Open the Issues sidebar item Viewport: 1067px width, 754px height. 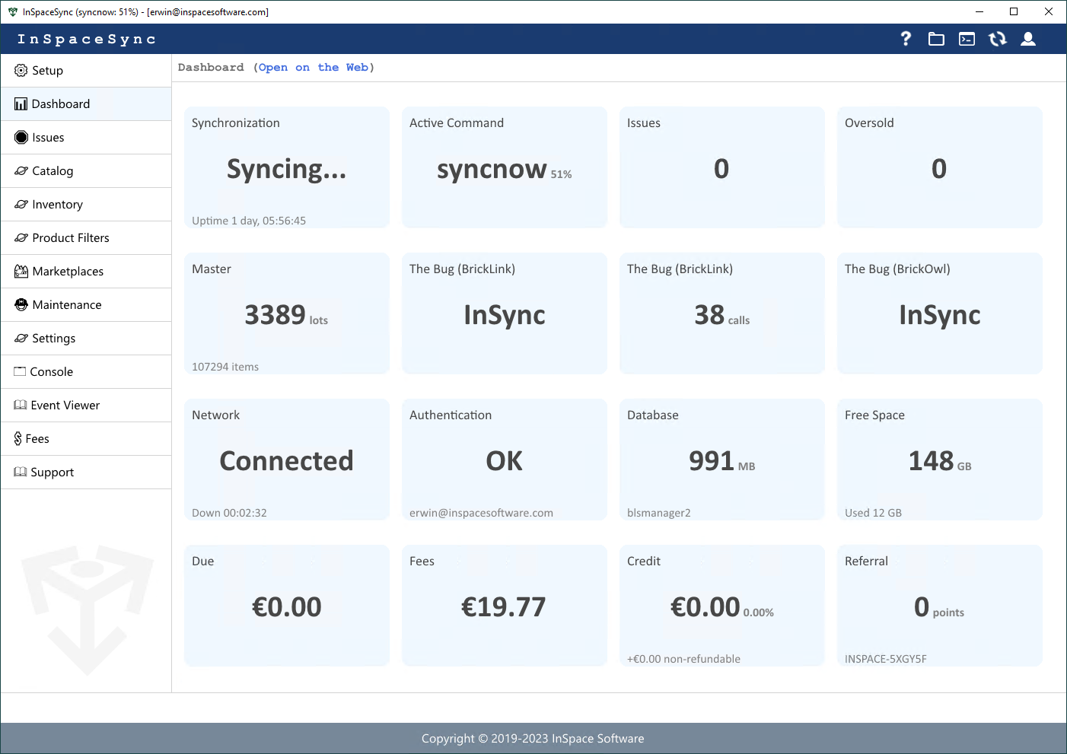(48, 138)
